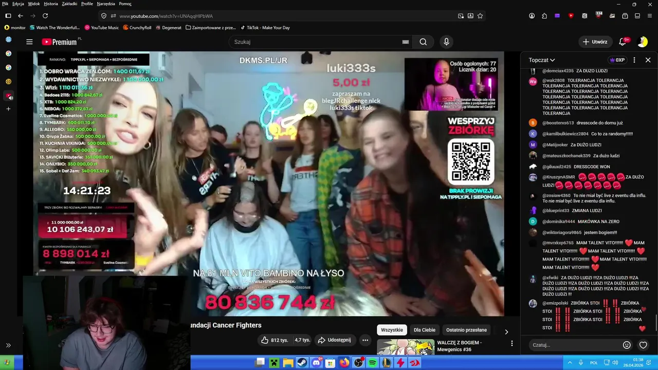The image size is (658, 370).
Task: Click the YouTube Premium logo
Action: click(x=59, y=42)
